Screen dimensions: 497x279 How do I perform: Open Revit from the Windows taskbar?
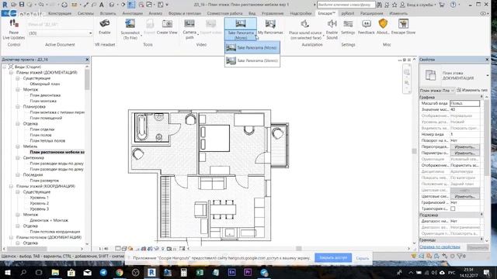[151, 272]
